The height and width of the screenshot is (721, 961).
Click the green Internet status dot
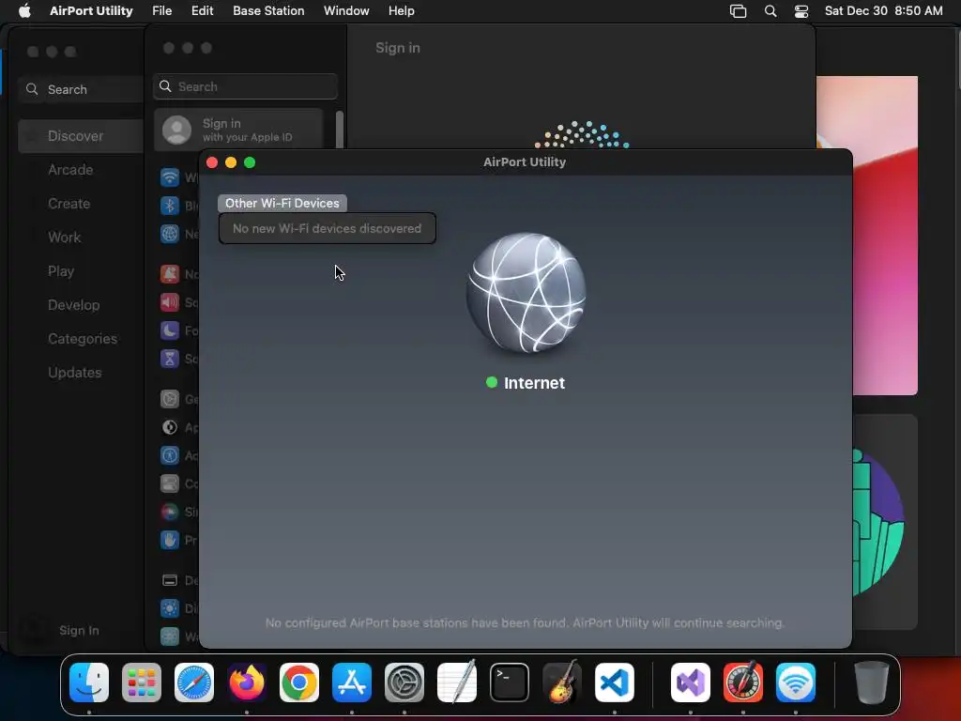[492, 383]
